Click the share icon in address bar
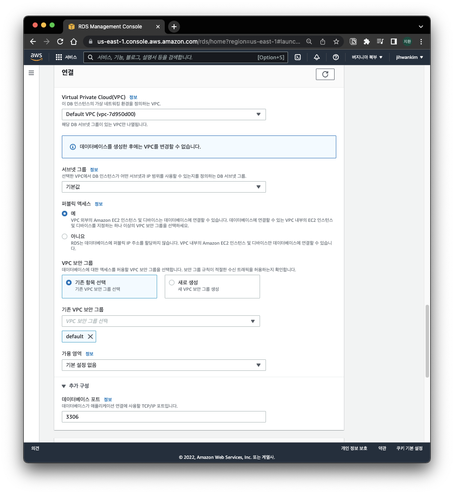454x494 pixels. click(323, 41)
